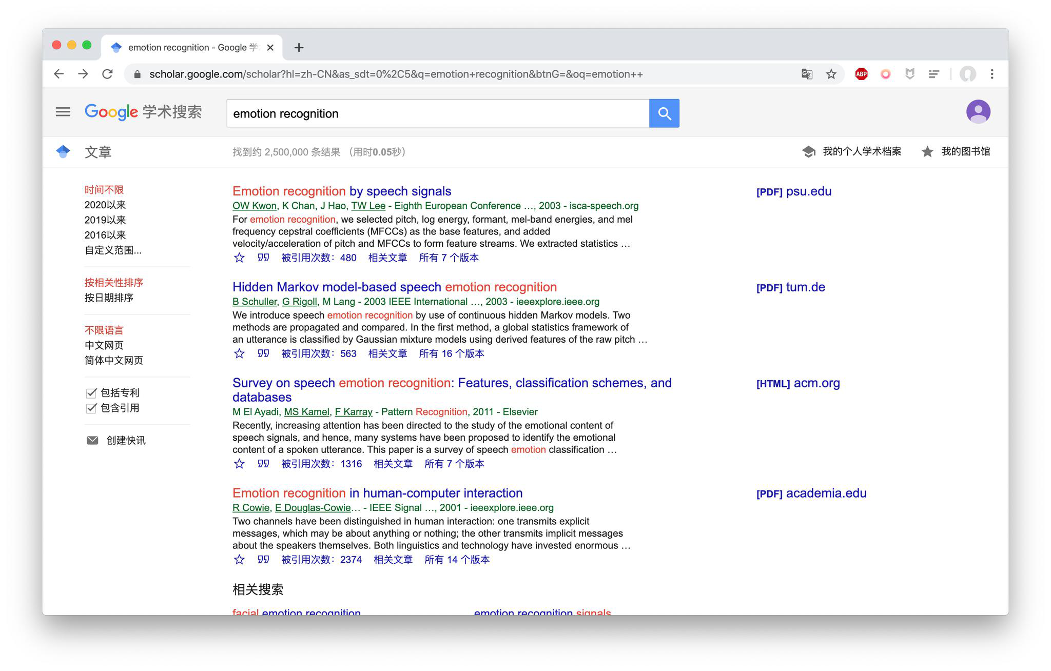Toggle the 包括专利 checkbox

click(x=91, y=393)
